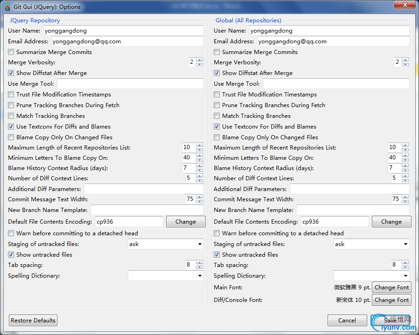The height and width of the screenshot is (335, 419).
Task: Decrease Tab spacing in Global settings
Action: tap(405, 267)
